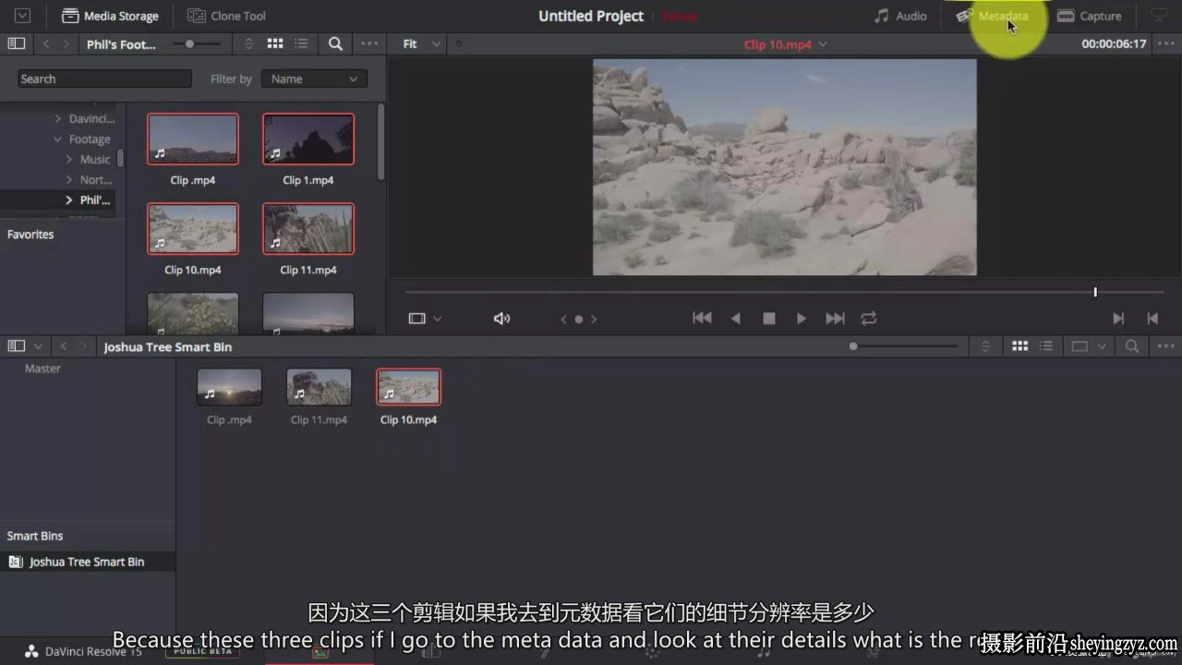Select the Joshua Tree Smart Bin entry
The height and width of the screenshot is (665, 1182).
coord(87,562)
